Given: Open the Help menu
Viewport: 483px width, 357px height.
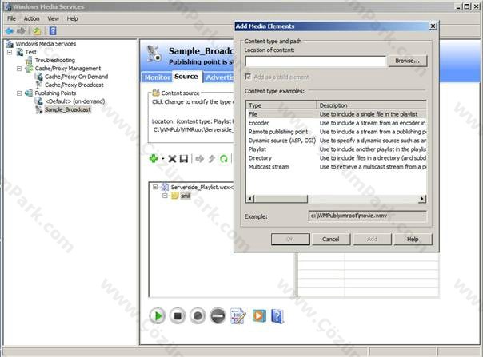Looking at the screenshot, I should pyautogui.click(x=73, y=18).
